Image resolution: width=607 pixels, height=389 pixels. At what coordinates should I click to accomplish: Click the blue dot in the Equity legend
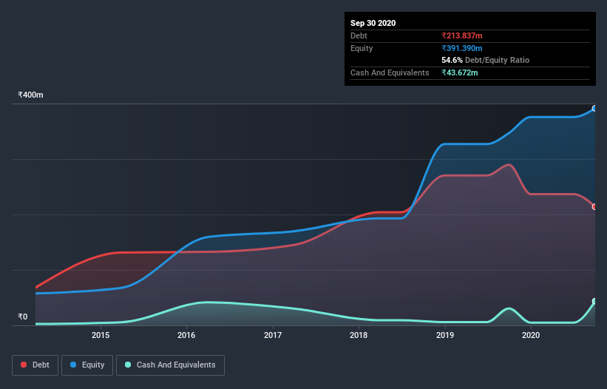point(73,365)
